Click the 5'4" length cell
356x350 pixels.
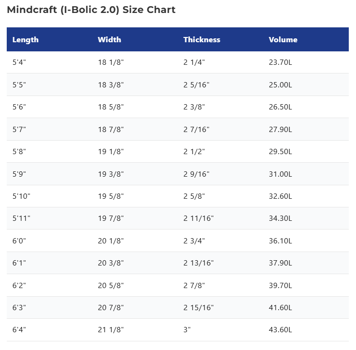pyautogui.click(x=19, y=62)
